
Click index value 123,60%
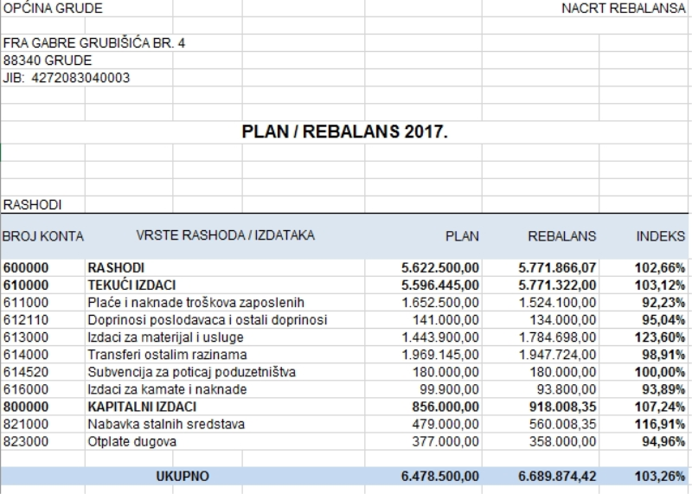[660, 337]
